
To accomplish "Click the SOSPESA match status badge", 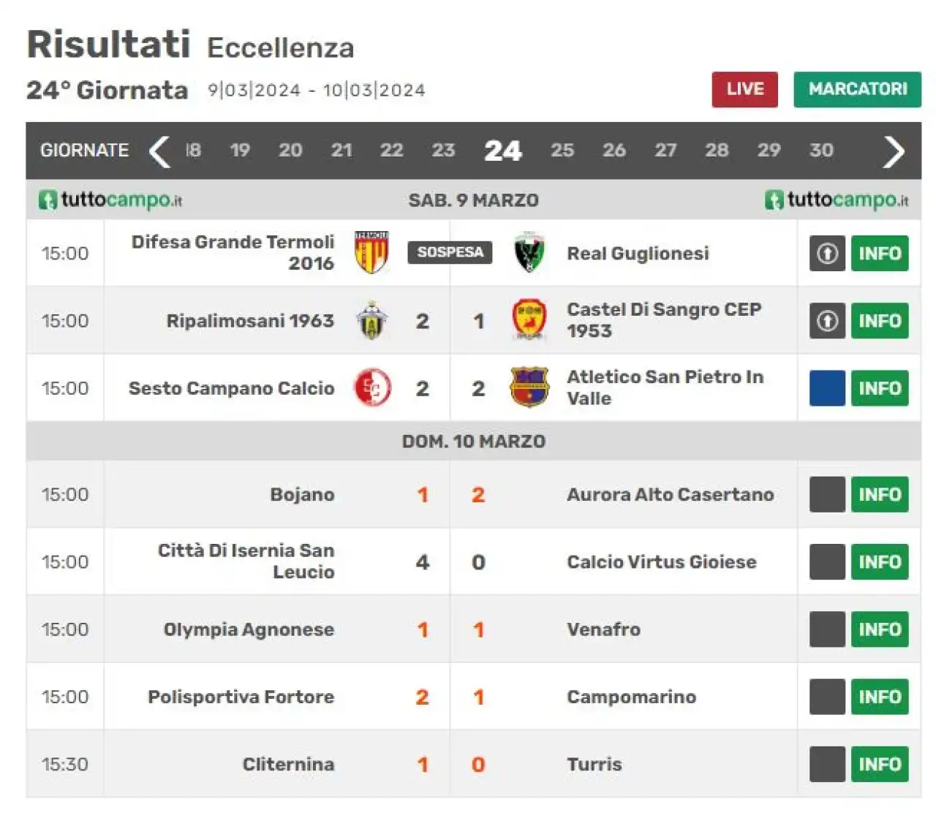I will [450, 252].
